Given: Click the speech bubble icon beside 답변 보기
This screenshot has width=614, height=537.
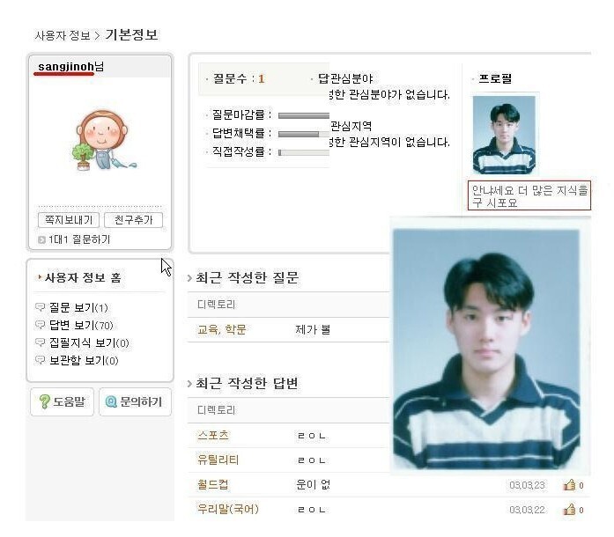Looking at the screenshot, I should tap(41, 325).
